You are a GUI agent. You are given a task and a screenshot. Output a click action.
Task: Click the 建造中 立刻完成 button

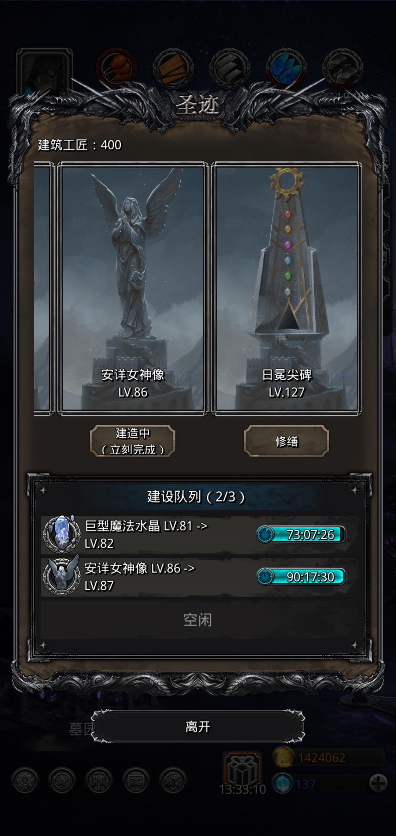pos(133,441)
